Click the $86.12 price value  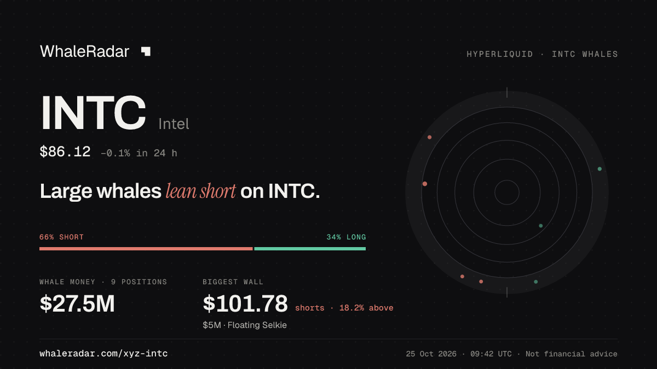coord(65,151)
